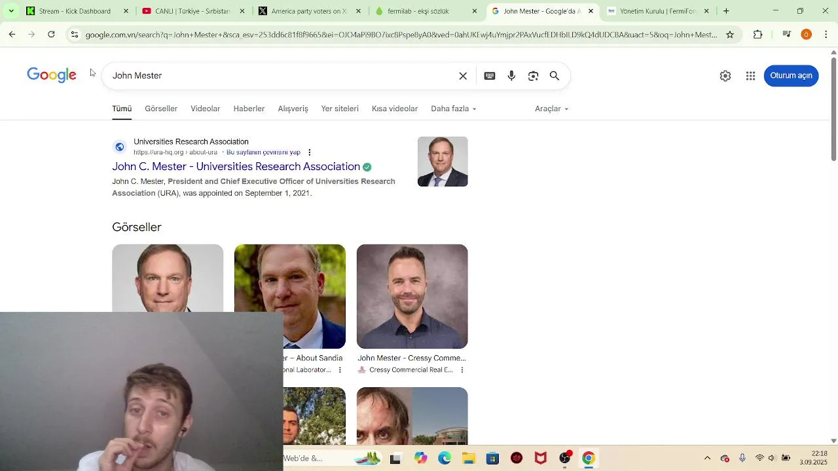Start voice search with the microphone icon
838x471 pixels.
coord(511,76)
